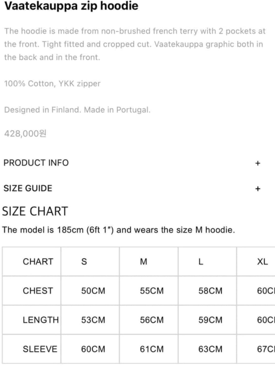Expand the PRODUCT INFO plus icon
This screenshot has width=275, height=381.
point(258,163)
